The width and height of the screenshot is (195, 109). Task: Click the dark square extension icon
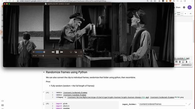[163, 1]
